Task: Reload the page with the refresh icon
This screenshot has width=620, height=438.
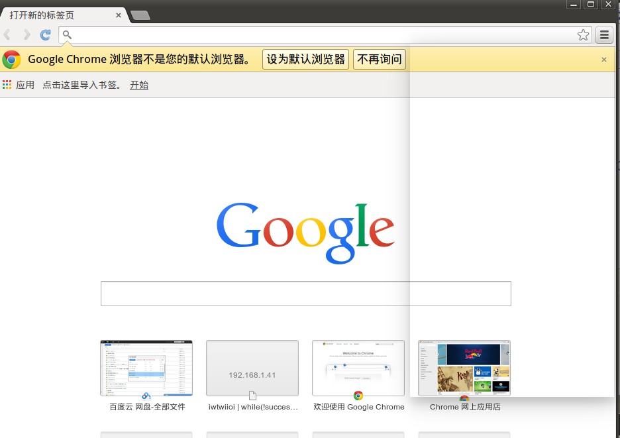Action: pos(46,35)
